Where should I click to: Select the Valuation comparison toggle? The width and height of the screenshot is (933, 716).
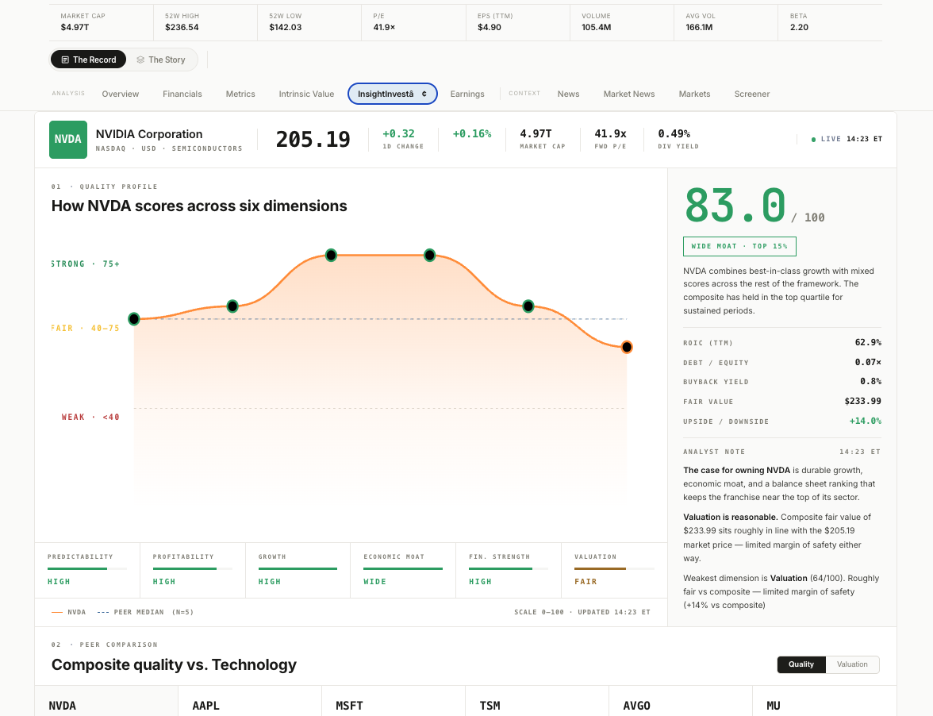[x=852, y=664]
